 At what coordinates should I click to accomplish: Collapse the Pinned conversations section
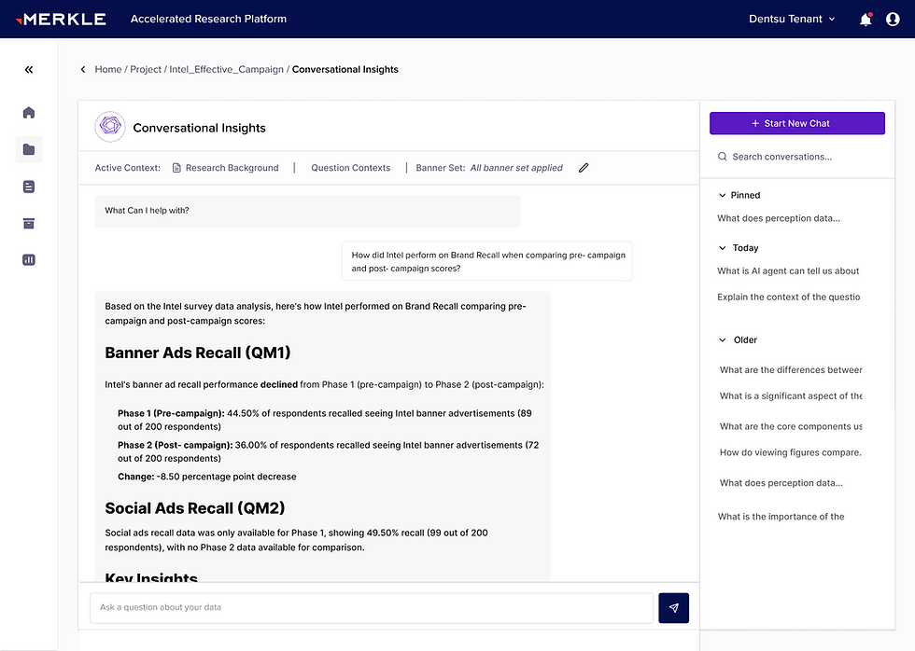(723, 195)
